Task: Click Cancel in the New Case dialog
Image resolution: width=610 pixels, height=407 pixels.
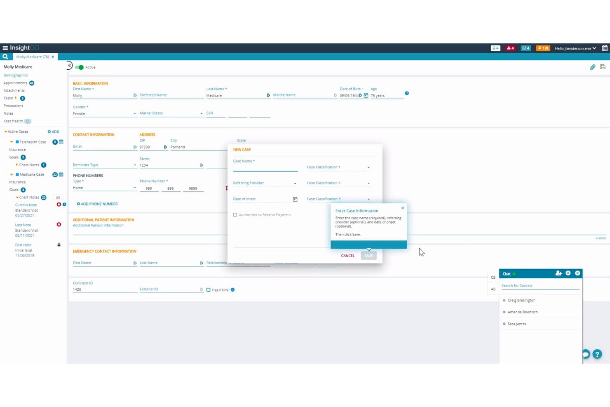Action: click(x=348, y=256)
